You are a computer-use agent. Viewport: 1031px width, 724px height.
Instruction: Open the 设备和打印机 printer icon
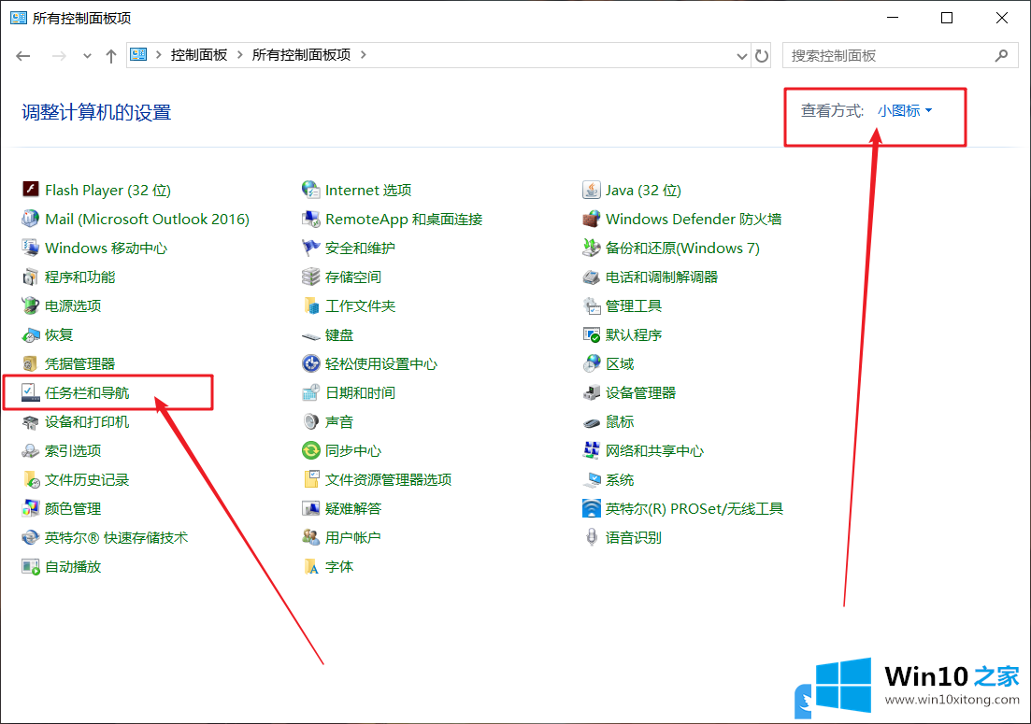(30, 421)
